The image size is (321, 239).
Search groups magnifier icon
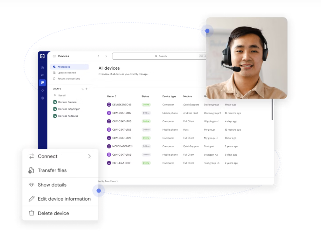pyautogui.click(x=82, y=89)
